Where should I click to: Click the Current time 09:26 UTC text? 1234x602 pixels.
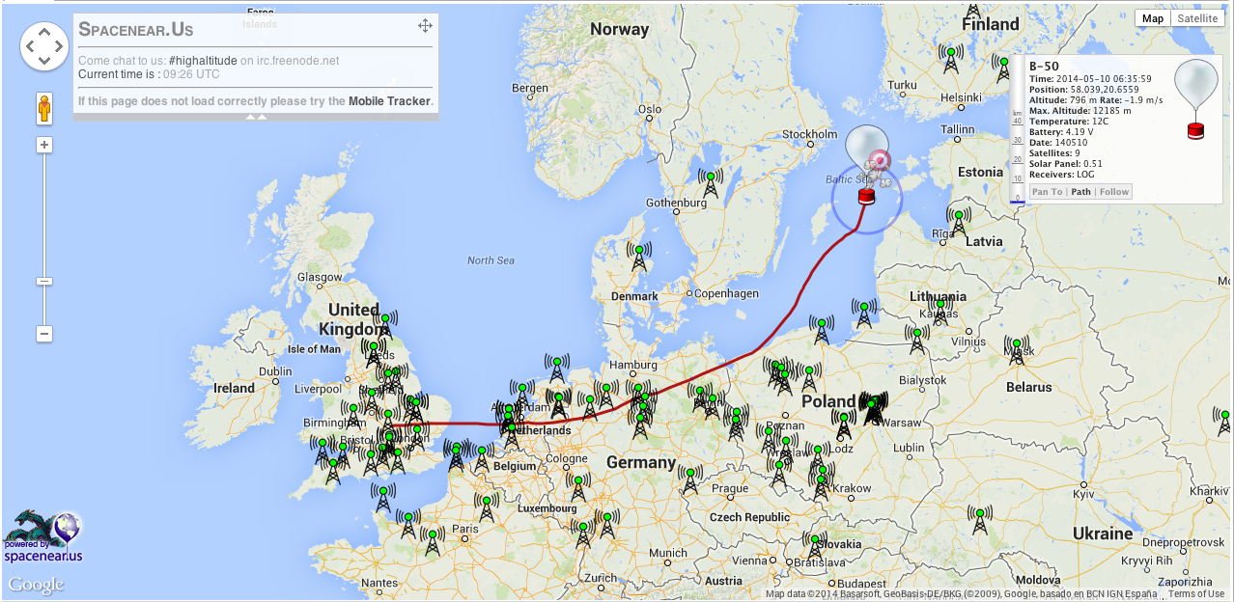coord(149,74)
